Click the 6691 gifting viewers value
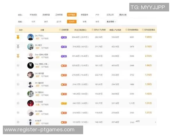 point(132,37)
